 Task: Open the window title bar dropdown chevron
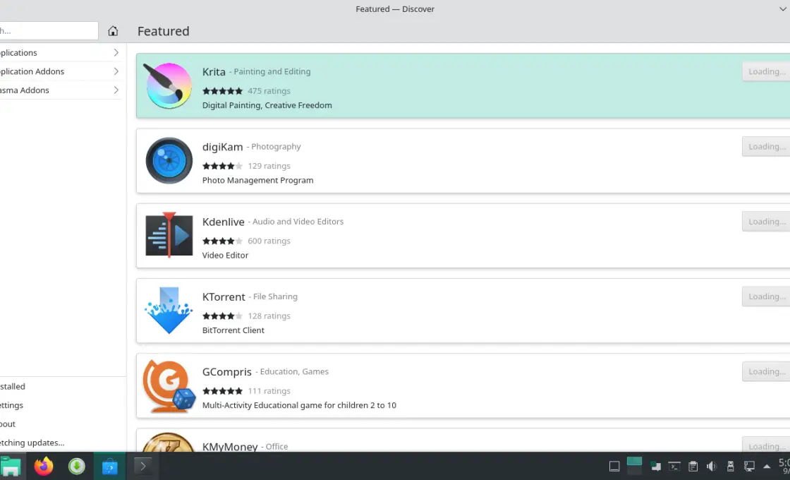pyautogui.click(x=783, y=9)
